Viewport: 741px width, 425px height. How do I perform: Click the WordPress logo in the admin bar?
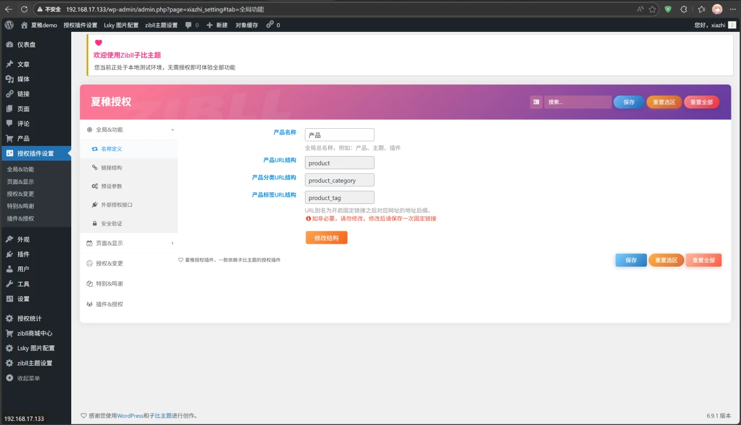coord(8,24)
